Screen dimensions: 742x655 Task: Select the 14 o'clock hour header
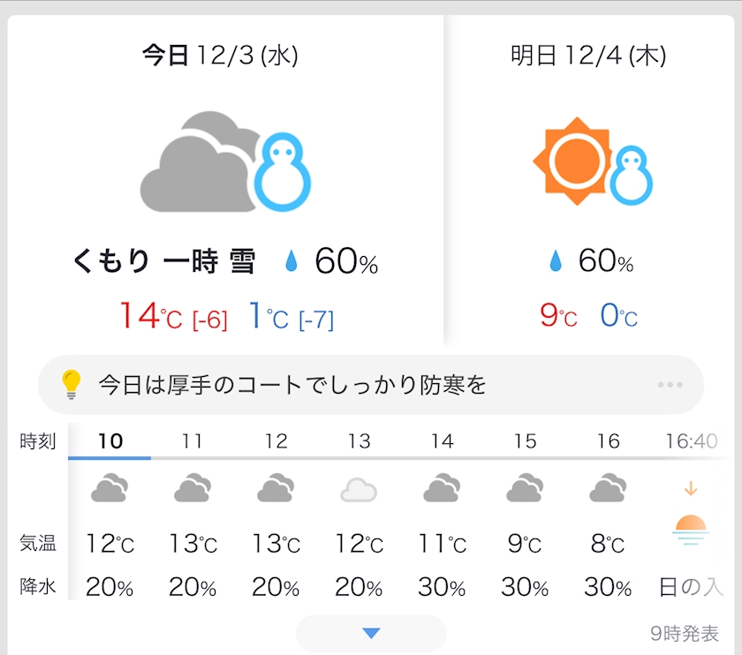point(442,441)
